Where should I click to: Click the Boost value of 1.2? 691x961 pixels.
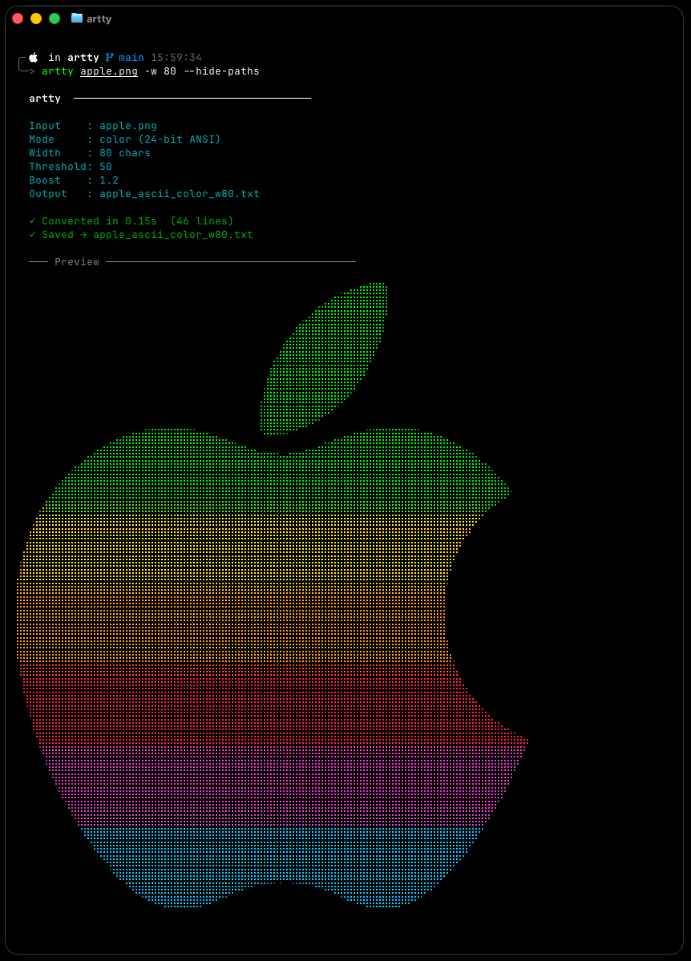point(109,180)
